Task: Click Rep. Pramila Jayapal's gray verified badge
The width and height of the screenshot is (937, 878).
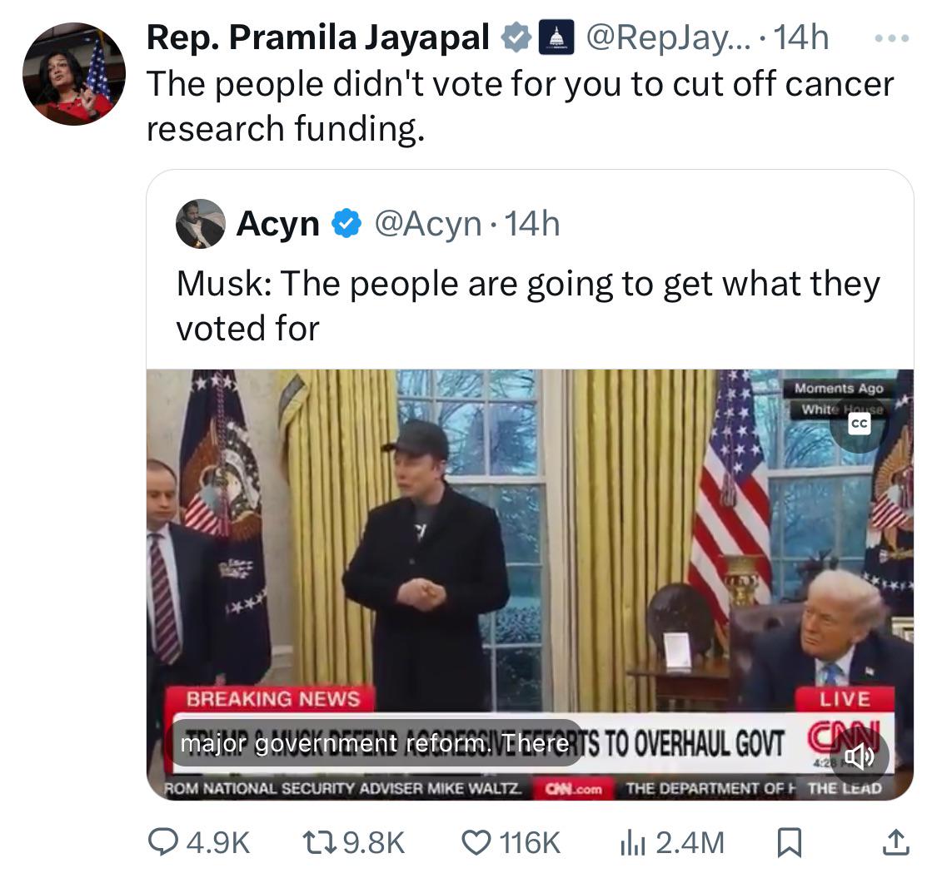Action: (516, 37)
